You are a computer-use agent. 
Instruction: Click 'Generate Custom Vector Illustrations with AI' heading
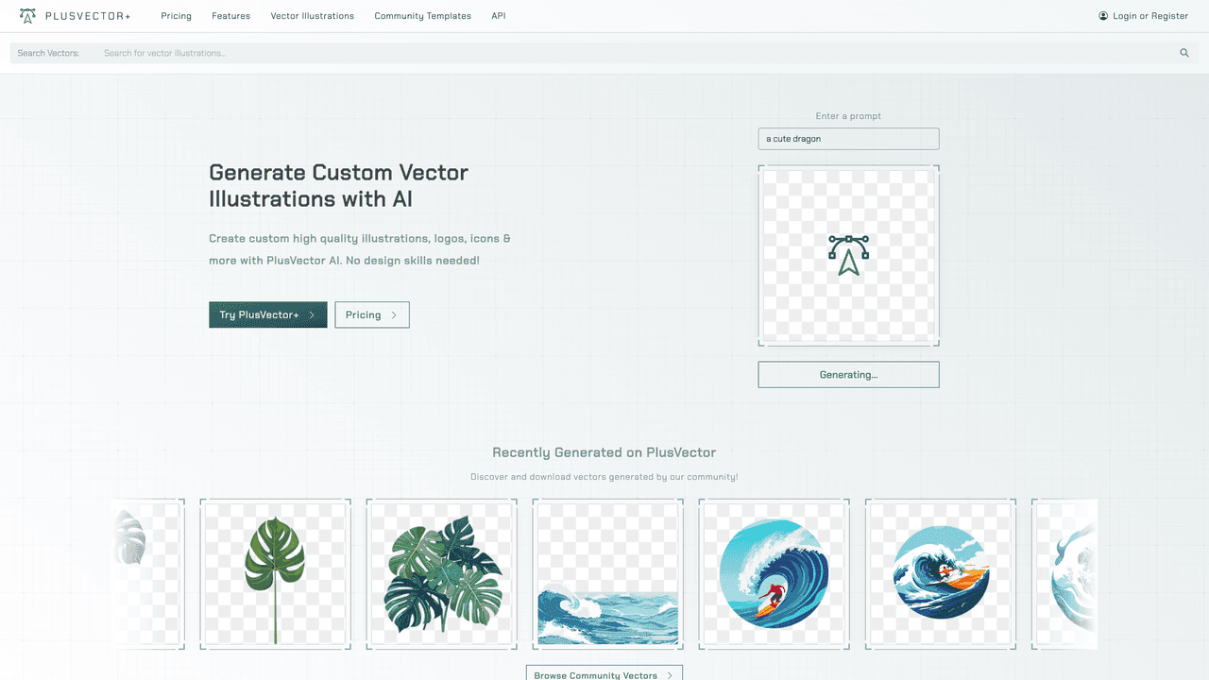338,186
